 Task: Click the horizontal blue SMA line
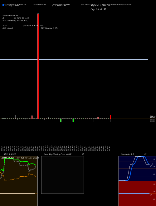pyautogui.click(x=74, y=59)
